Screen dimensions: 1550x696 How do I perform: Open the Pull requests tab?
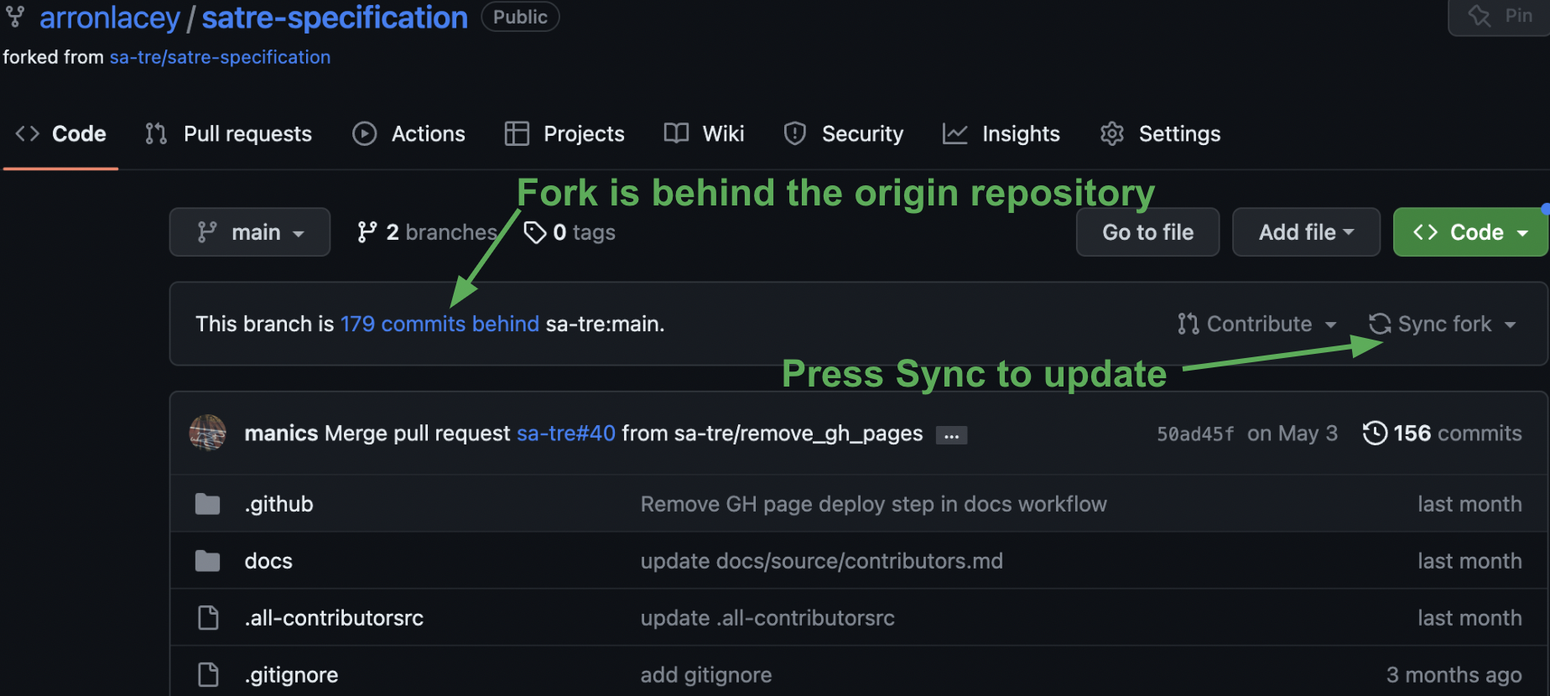[228, 134]
